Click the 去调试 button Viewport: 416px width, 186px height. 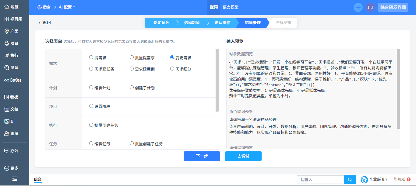coord(243,156)
